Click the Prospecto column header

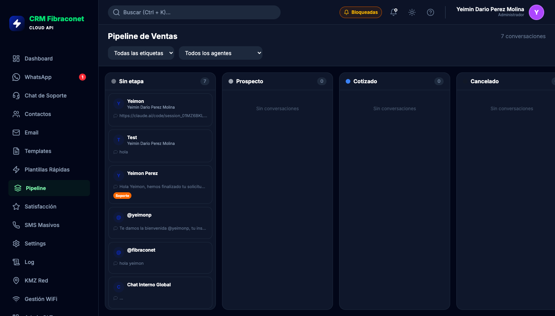point(277,81)
